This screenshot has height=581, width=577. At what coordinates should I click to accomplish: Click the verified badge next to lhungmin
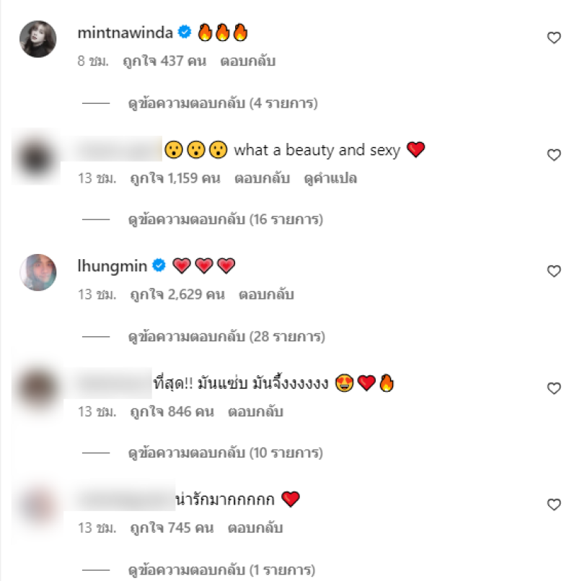pyautogui.click(x=159, y=266)
